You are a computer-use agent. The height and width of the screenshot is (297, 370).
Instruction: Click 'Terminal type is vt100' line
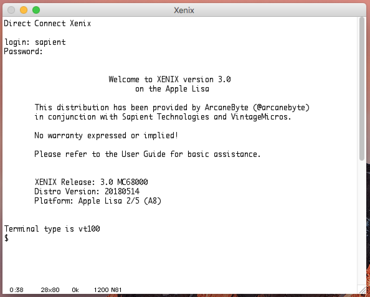(x=52, y=229)
